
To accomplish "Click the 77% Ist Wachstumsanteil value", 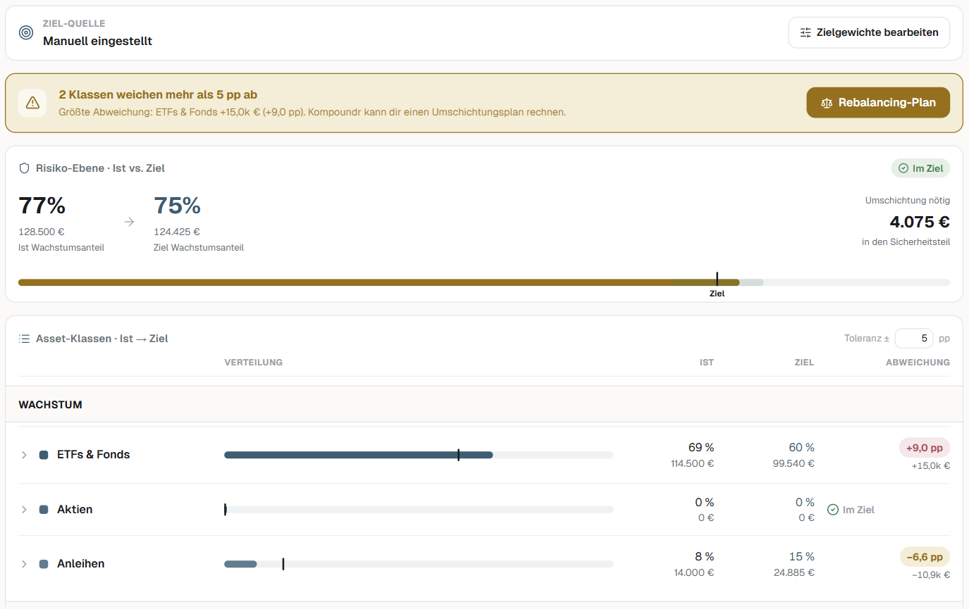I will [x=42, y=206].
